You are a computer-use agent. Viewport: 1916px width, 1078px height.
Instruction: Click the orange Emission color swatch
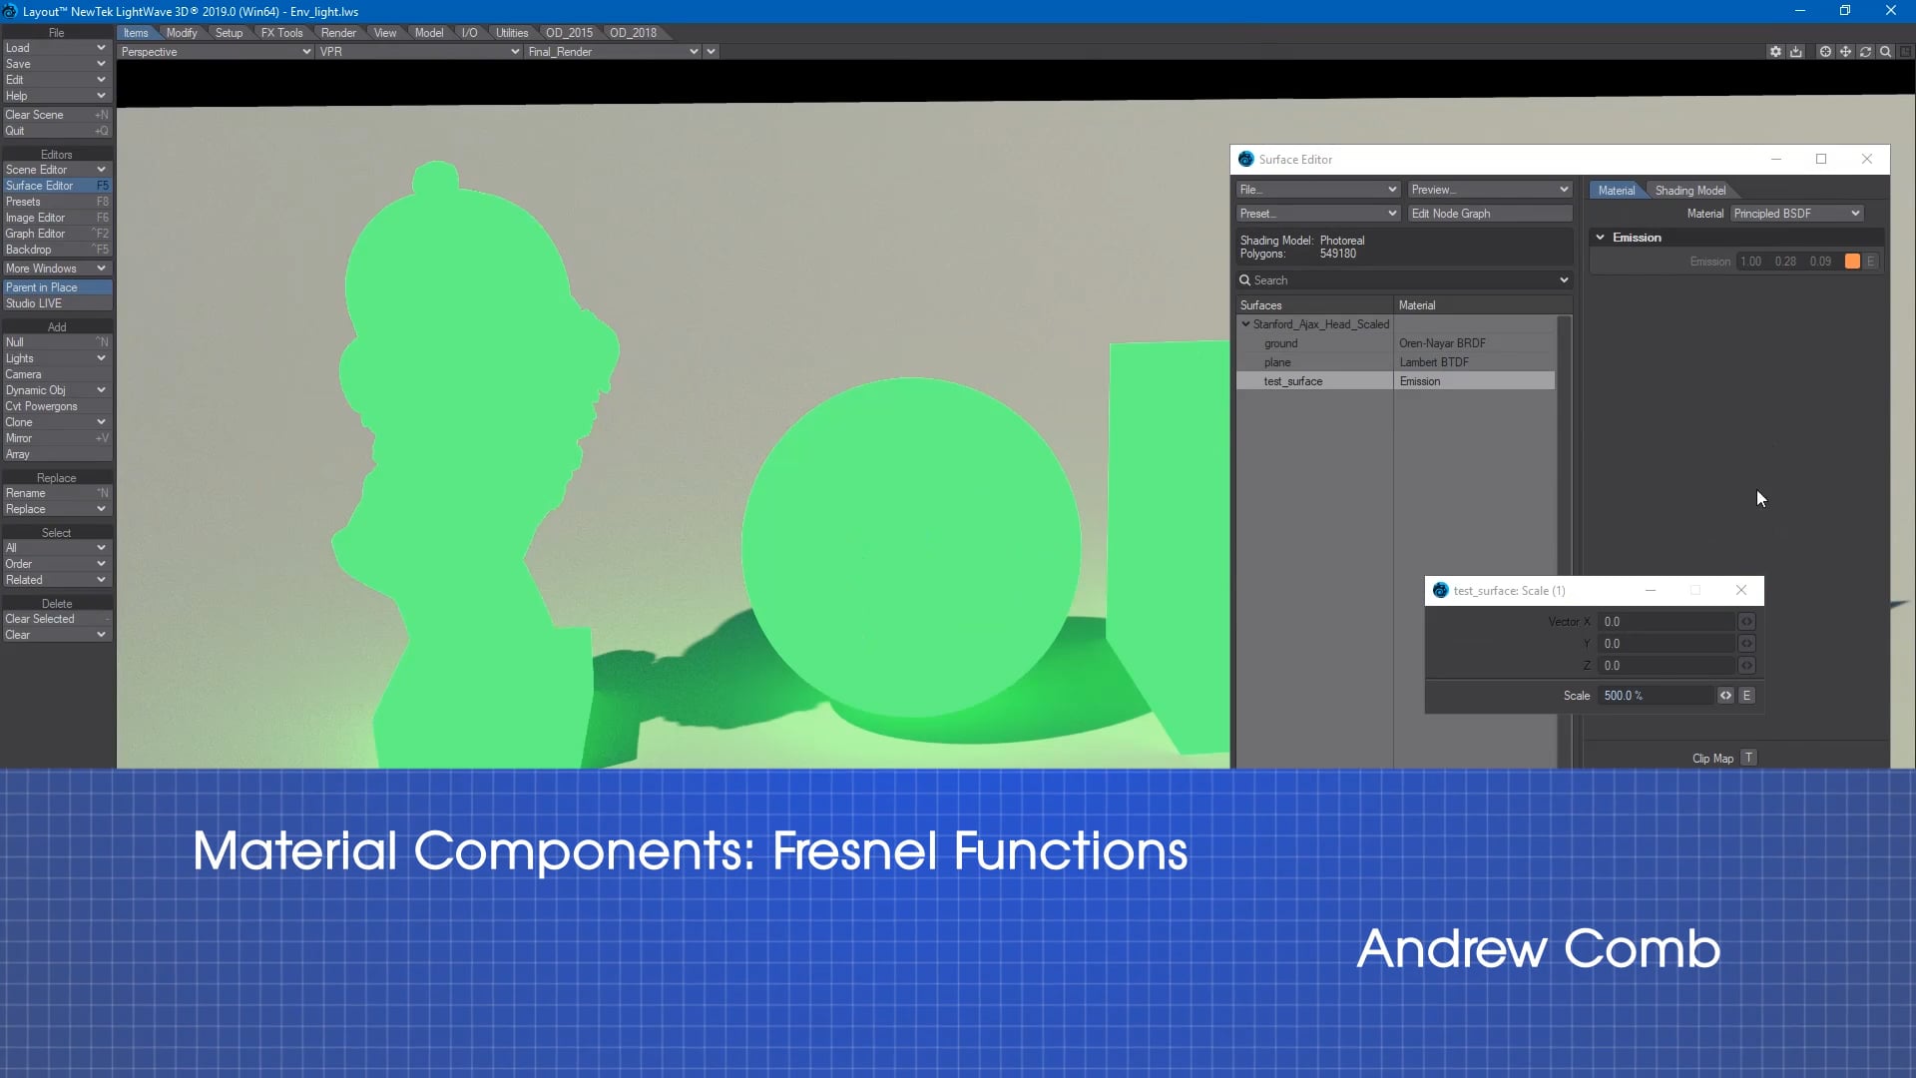[1852, 262]
